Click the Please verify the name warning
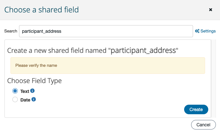 pyautogui.click(x=108, y=66)
